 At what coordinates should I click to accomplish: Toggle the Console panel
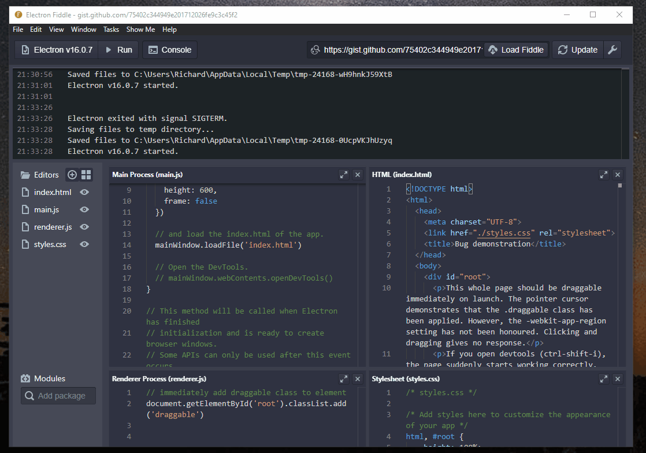pos(170,50)
